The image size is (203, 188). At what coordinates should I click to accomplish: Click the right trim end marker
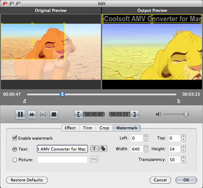click(179, 101)
